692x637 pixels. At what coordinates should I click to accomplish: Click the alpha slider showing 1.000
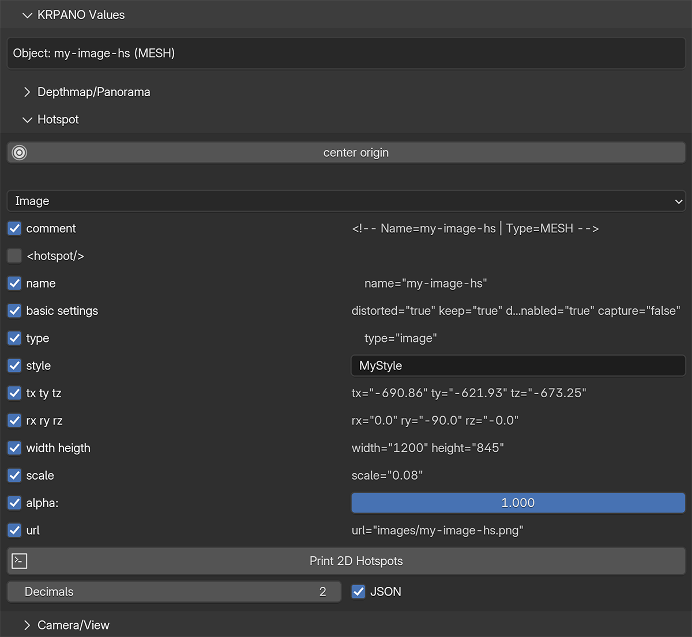(518, 503)
